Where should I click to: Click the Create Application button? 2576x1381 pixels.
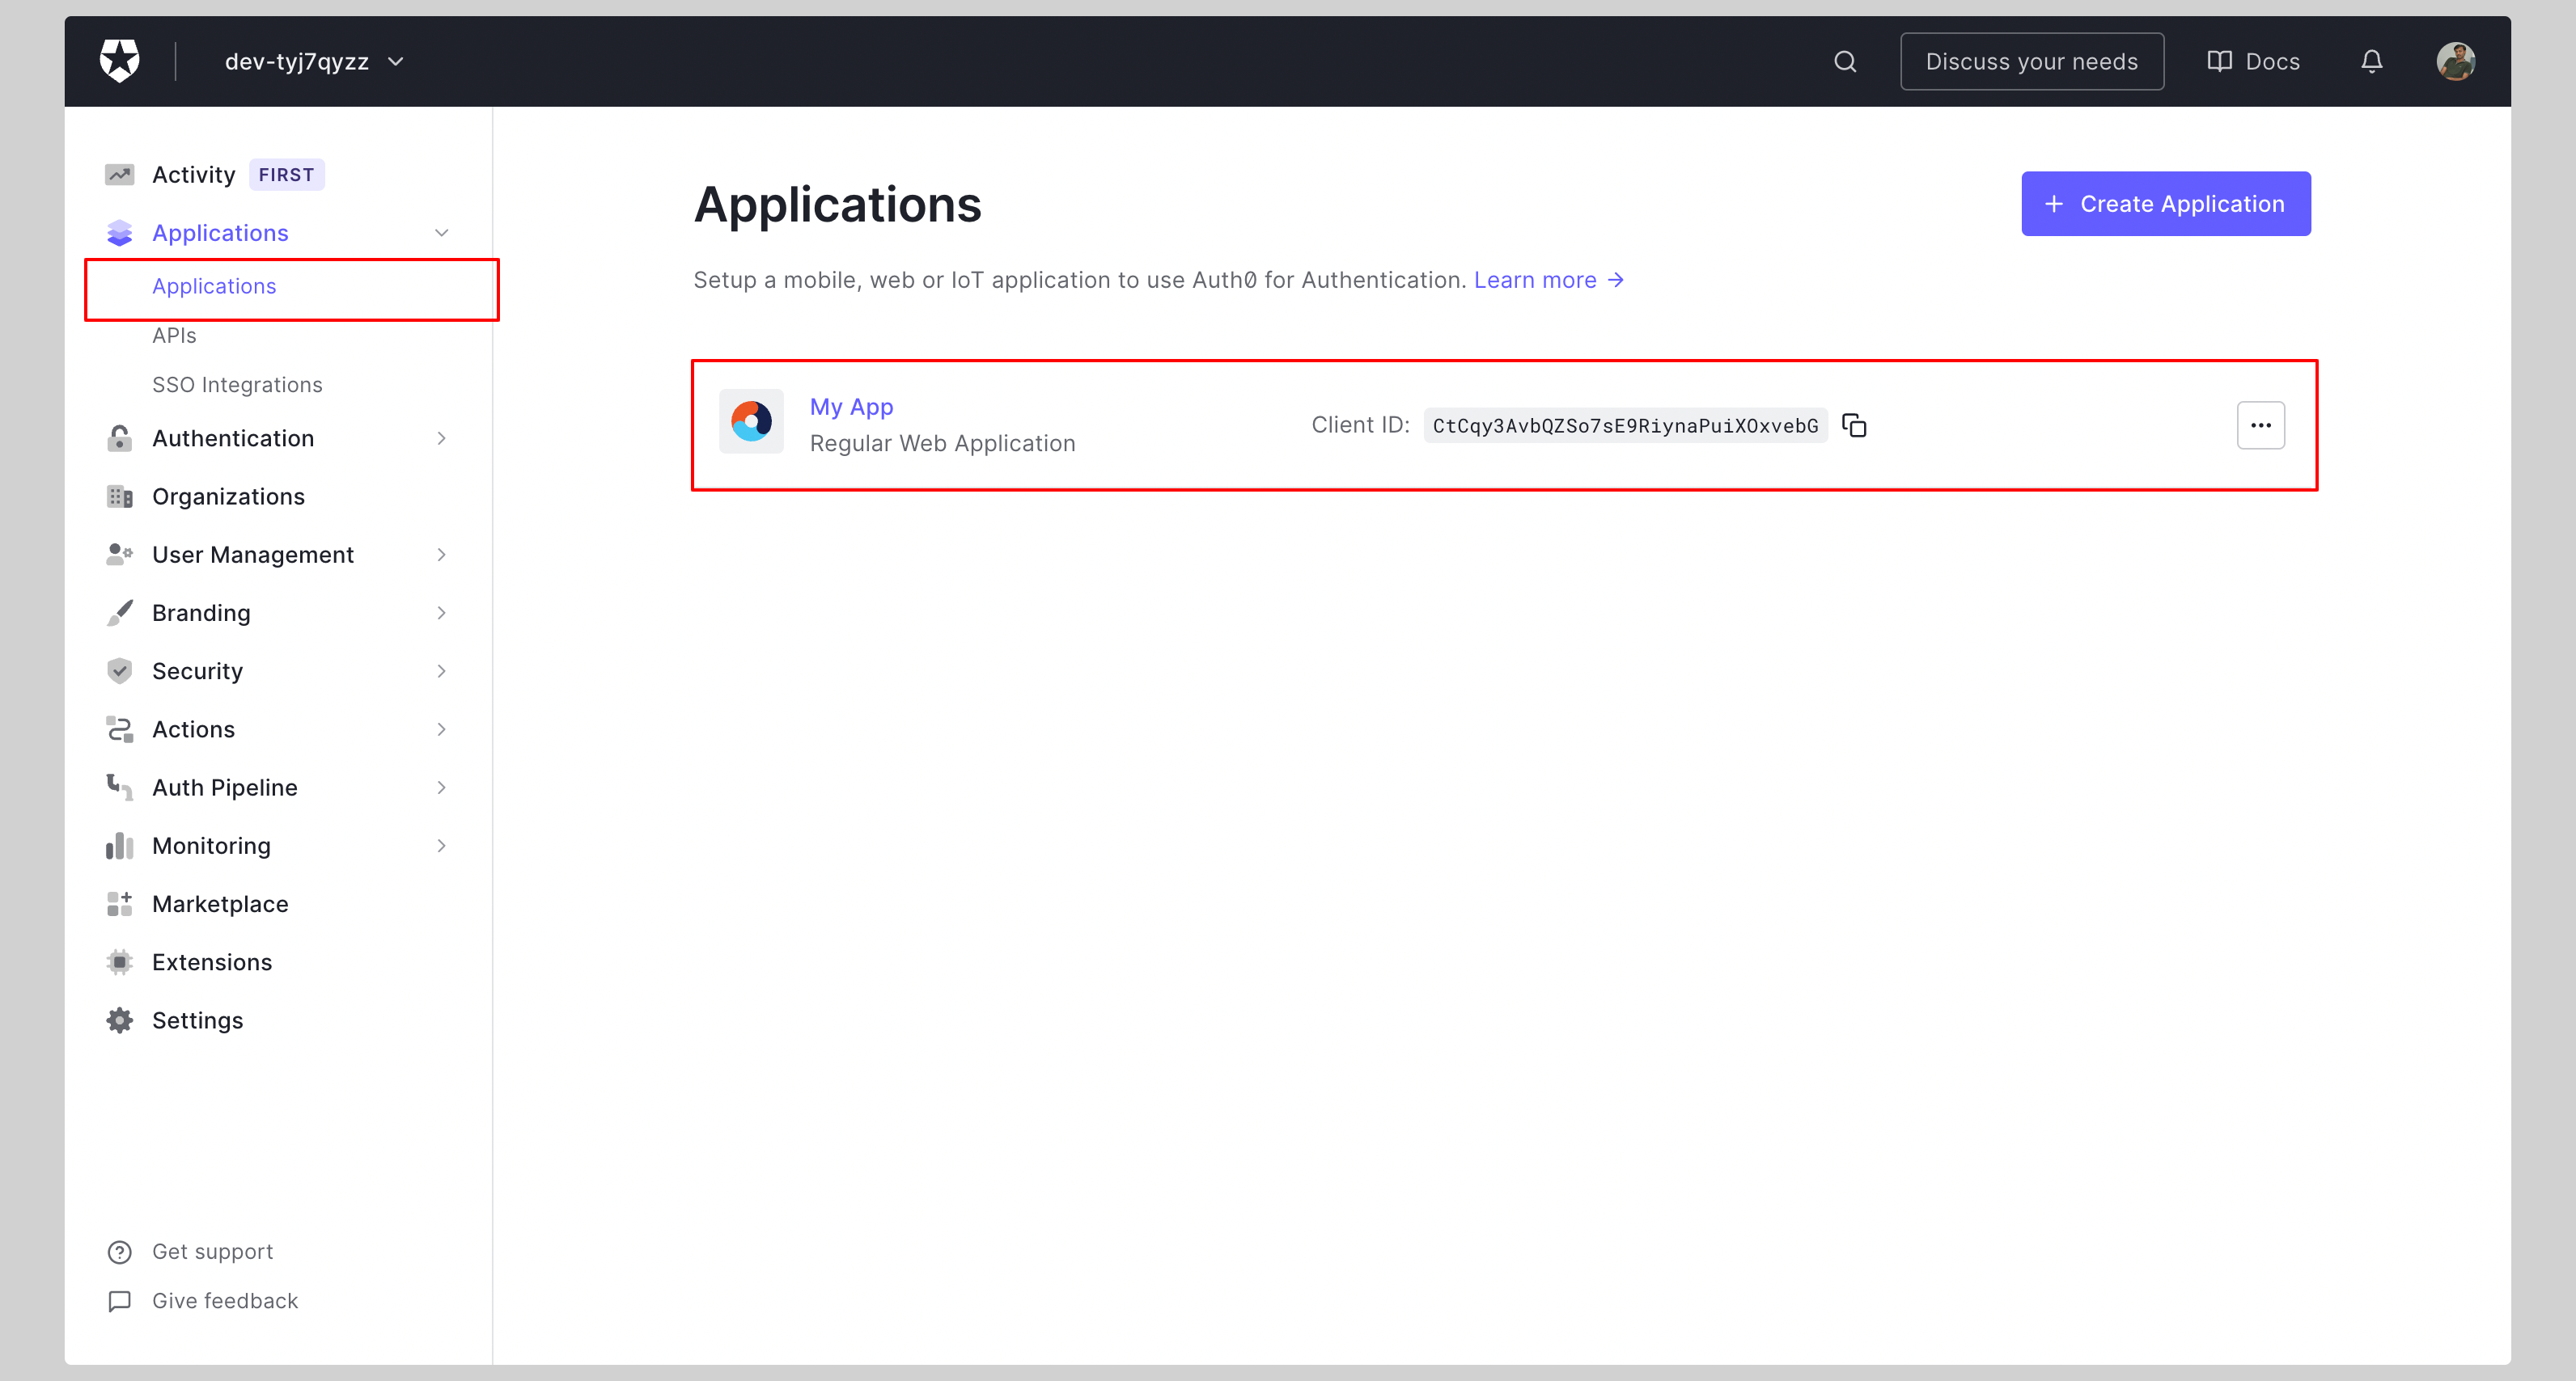(x=2165, y=203)
